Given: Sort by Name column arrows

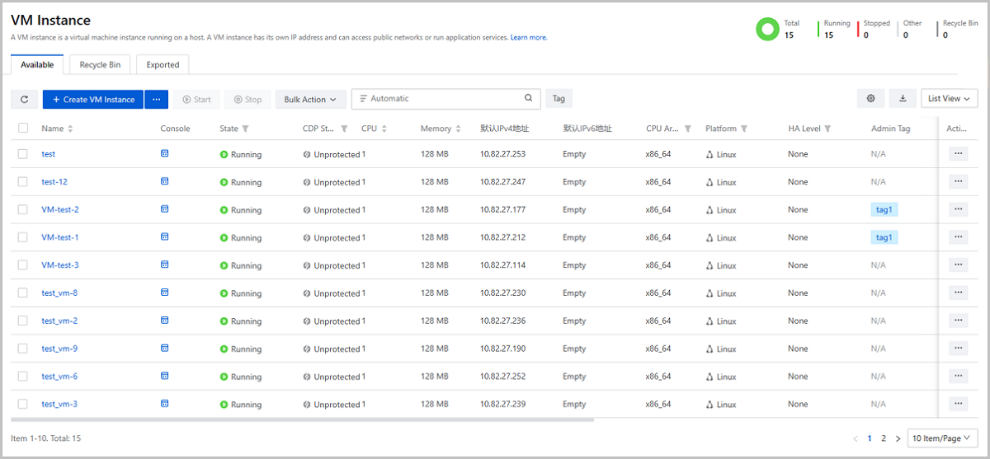Looking at the screenshot, I should (71, 129).
